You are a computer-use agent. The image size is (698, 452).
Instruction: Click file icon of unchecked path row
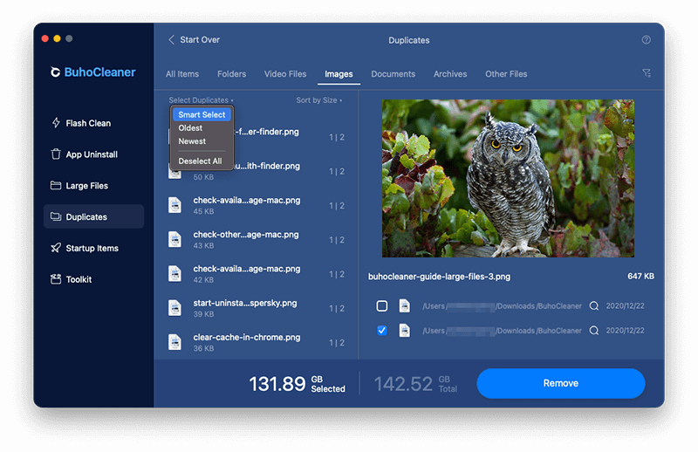pyautogui.click(x=404, y=306)
